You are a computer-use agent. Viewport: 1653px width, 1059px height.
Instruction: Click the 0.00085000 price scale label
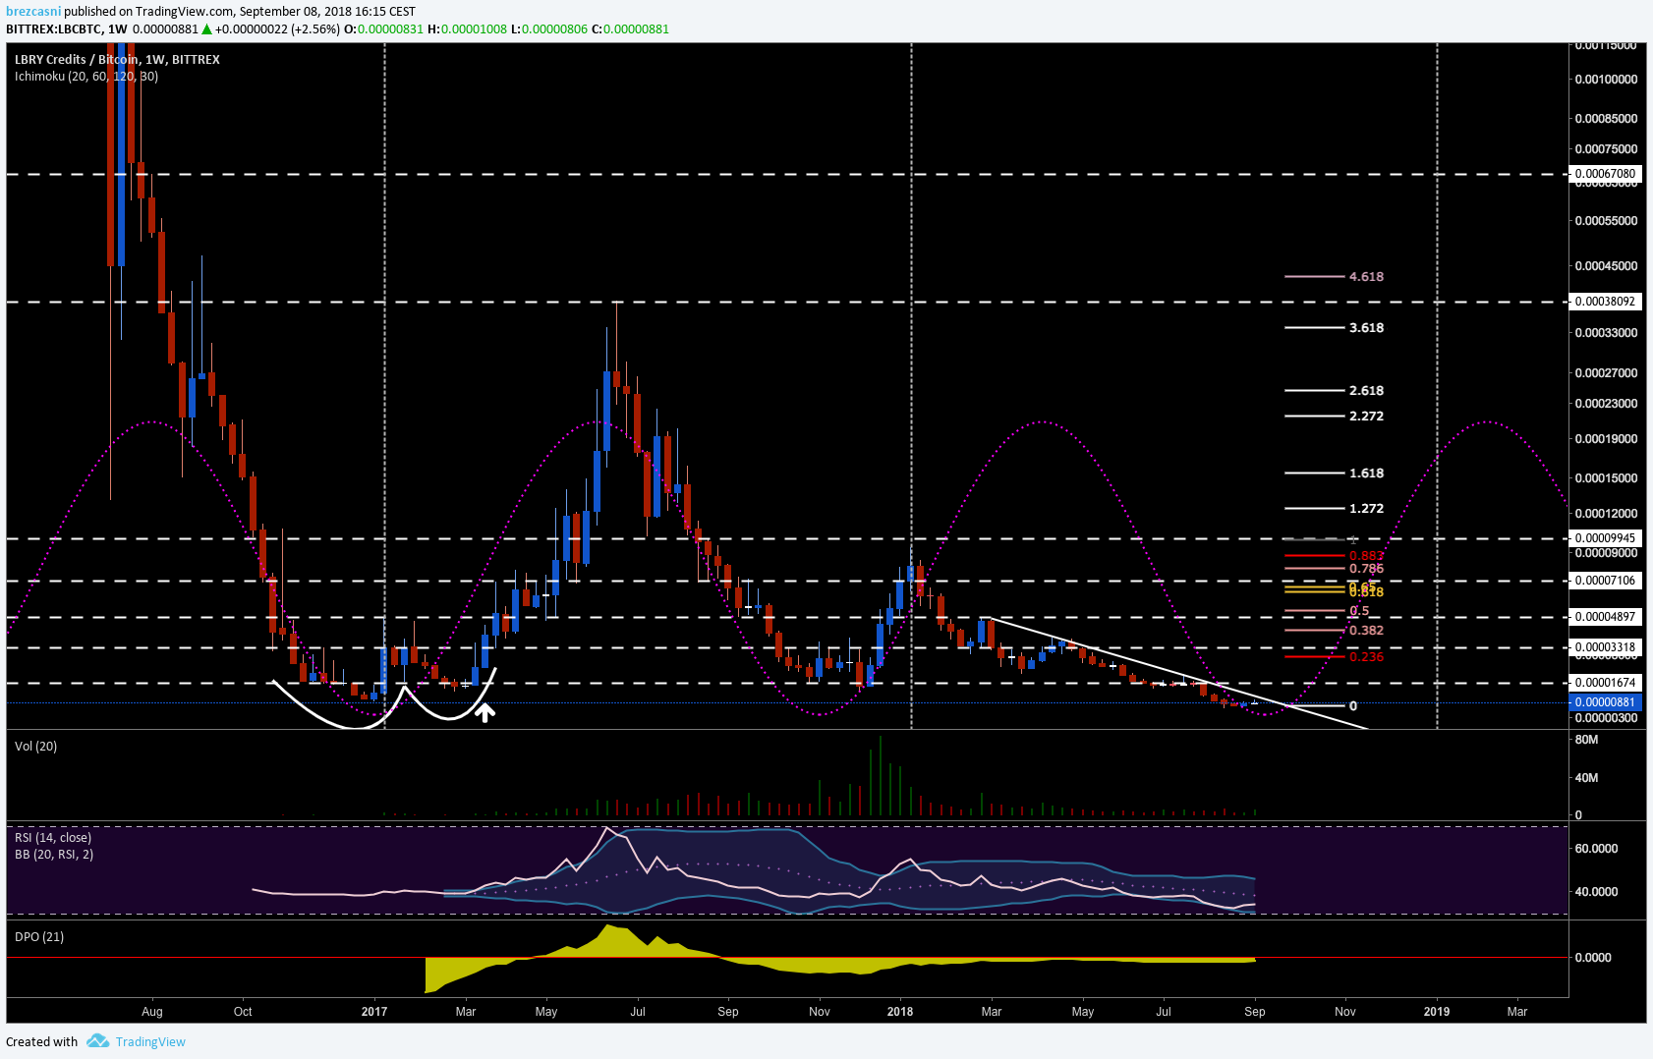click(1606, 119)
